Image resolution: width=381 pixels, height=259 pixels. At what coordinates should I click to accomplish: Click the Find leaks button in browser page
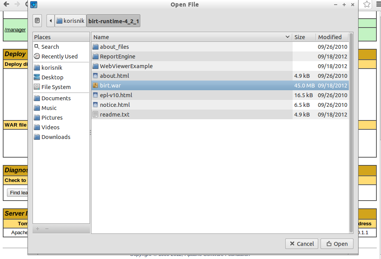tap(17, 192)
